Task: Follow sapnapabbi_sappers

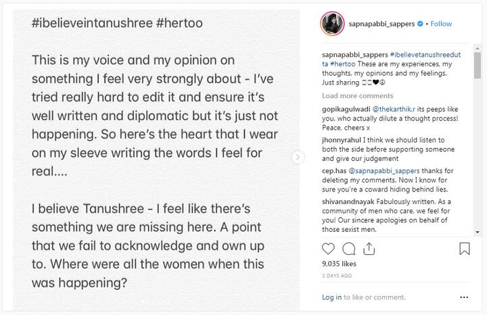Action: [x=441, y=24]
